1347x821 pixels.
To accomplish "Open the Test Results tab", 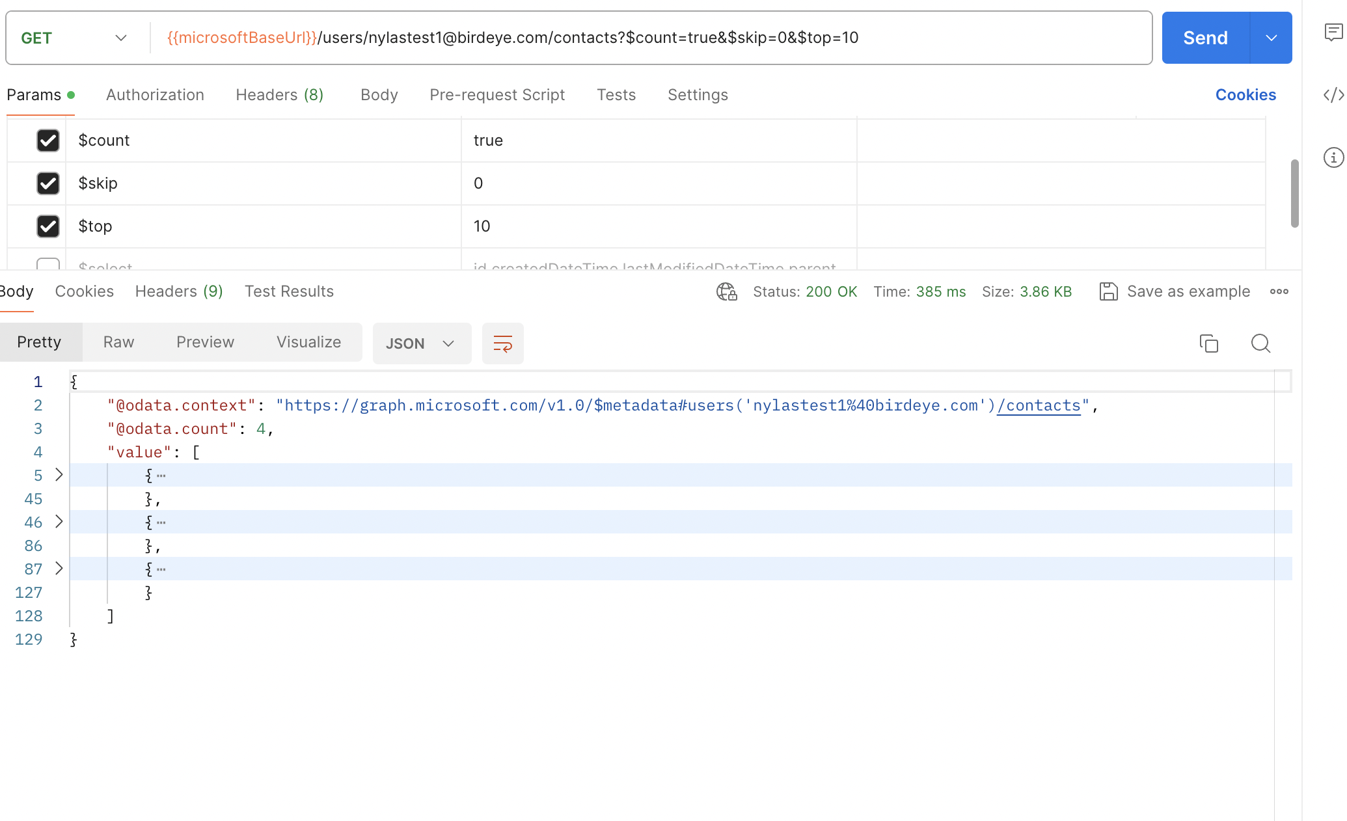I will pyautogui.click(x=289, y=291).
